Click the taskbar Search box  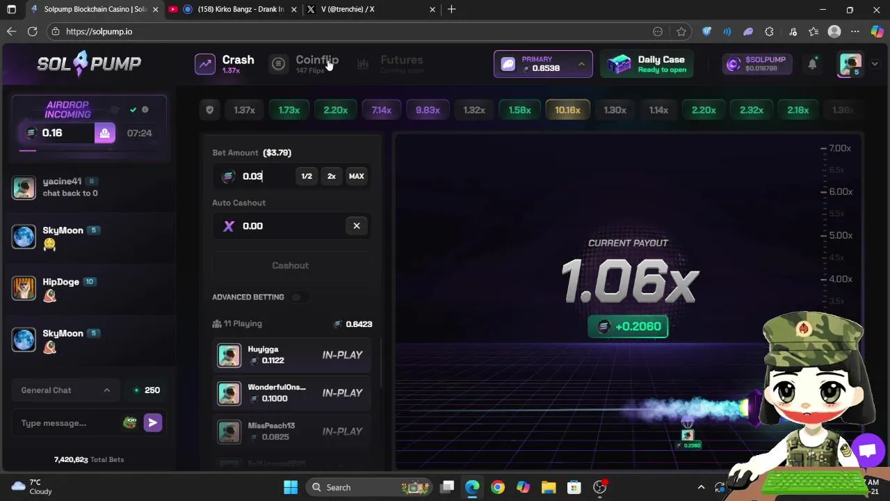tap(369, 487)
